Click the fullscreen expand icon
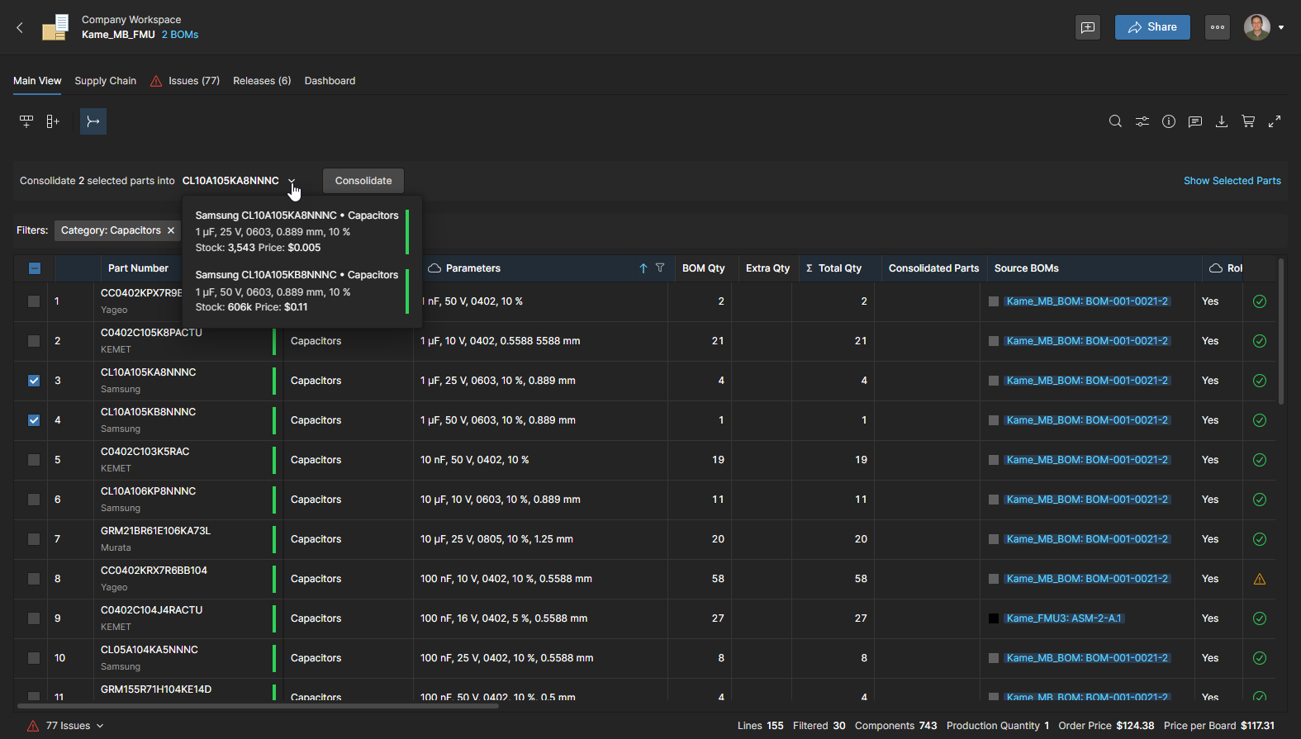This screenshot has width=1301, height=739. tap(1275, 121)
